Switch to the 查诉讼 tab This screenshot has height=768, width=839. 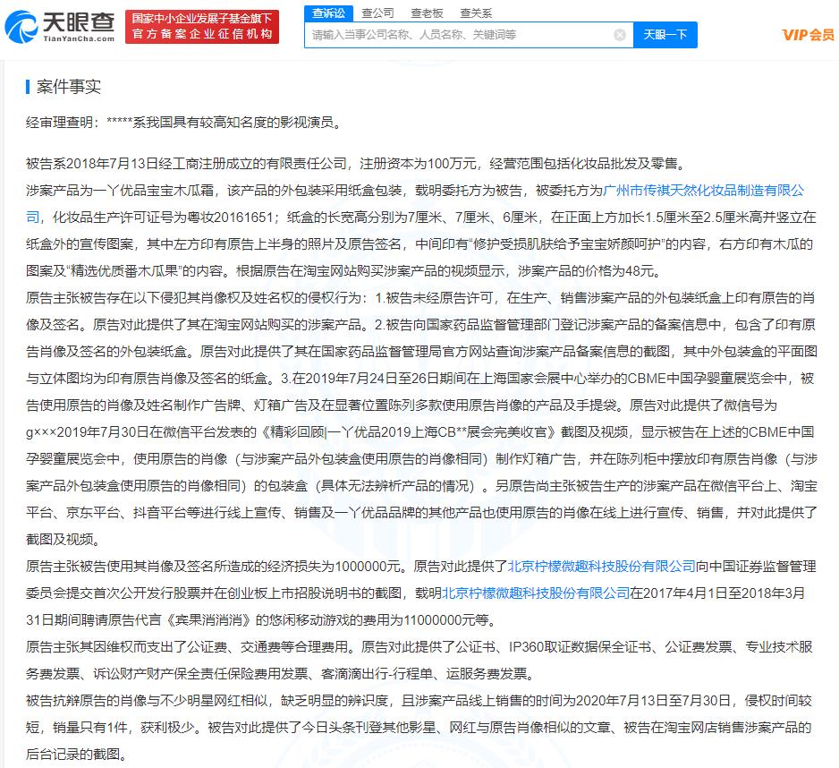coord(328,13)
